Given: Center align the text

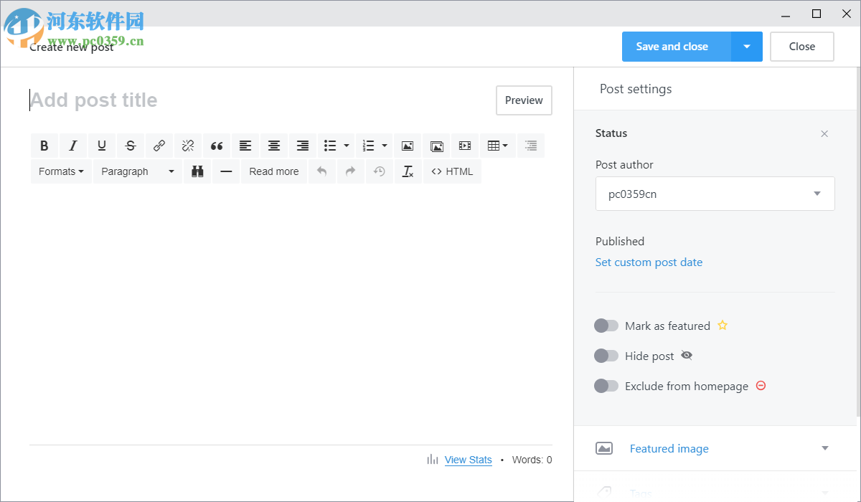Looking at the screenshot, I should 274,146.
